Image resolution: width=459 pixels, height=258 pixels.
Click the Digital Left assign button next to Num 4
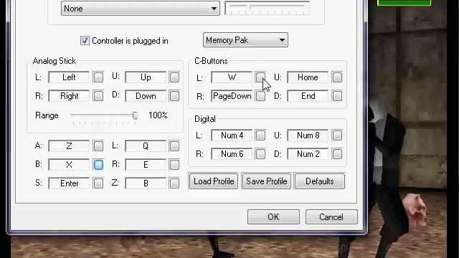tap(260, 135)
